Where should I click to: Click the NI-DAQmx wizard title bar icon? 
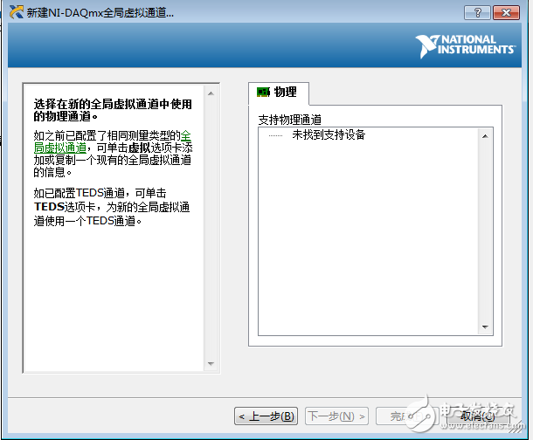pyautogui.click(x=17, y=12)
